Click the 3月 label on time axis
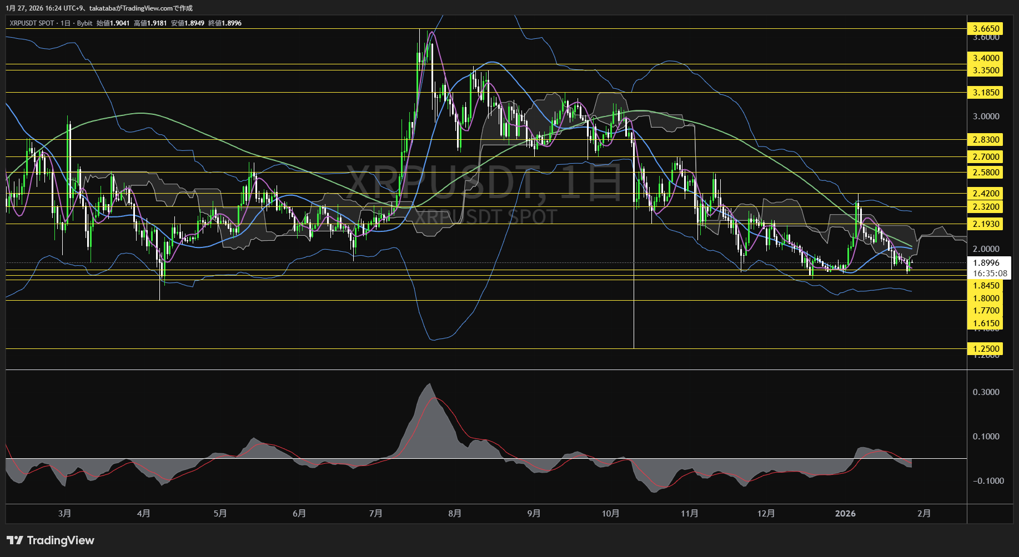 (x=65, y=514)
